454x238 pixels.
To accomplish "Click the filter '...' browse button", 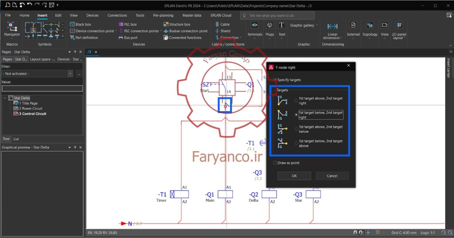I will pyautogui.click(x=79, y=74).
